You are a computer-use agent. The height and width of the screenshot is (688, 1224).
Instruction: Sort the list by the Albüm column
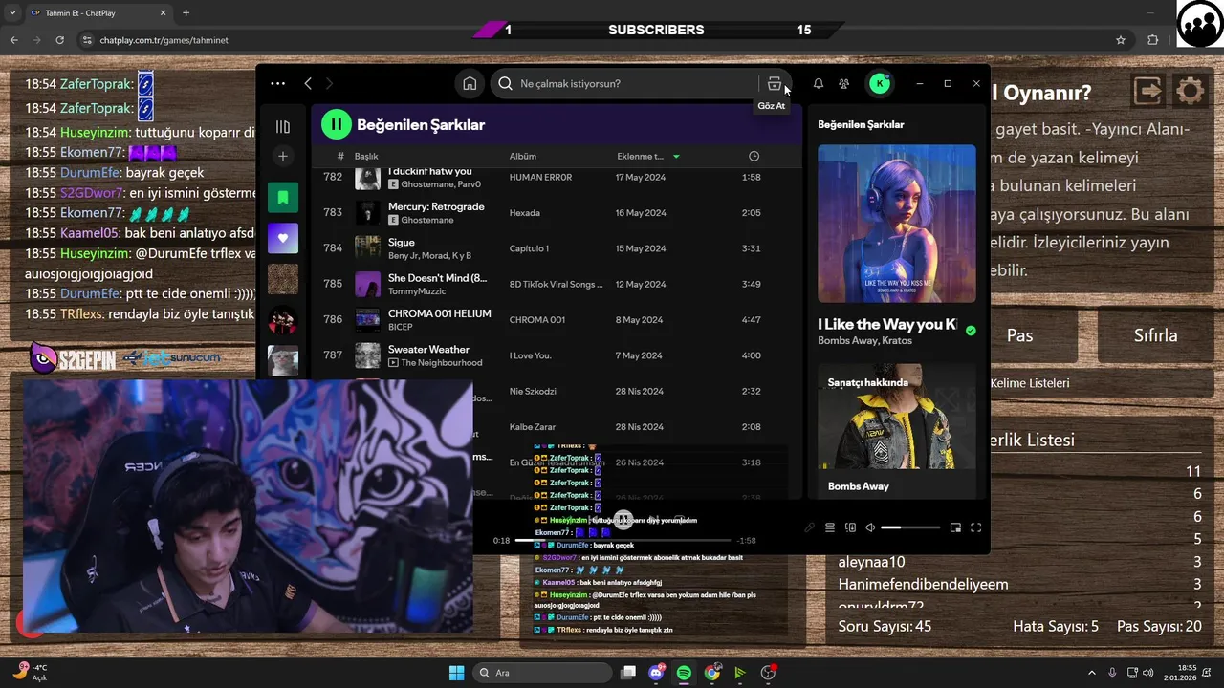click(522, 156)
